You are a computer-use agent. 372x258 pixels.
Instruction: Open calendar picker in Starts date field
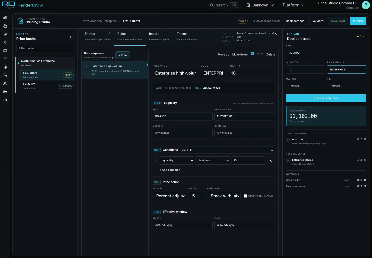pos(208,225)
